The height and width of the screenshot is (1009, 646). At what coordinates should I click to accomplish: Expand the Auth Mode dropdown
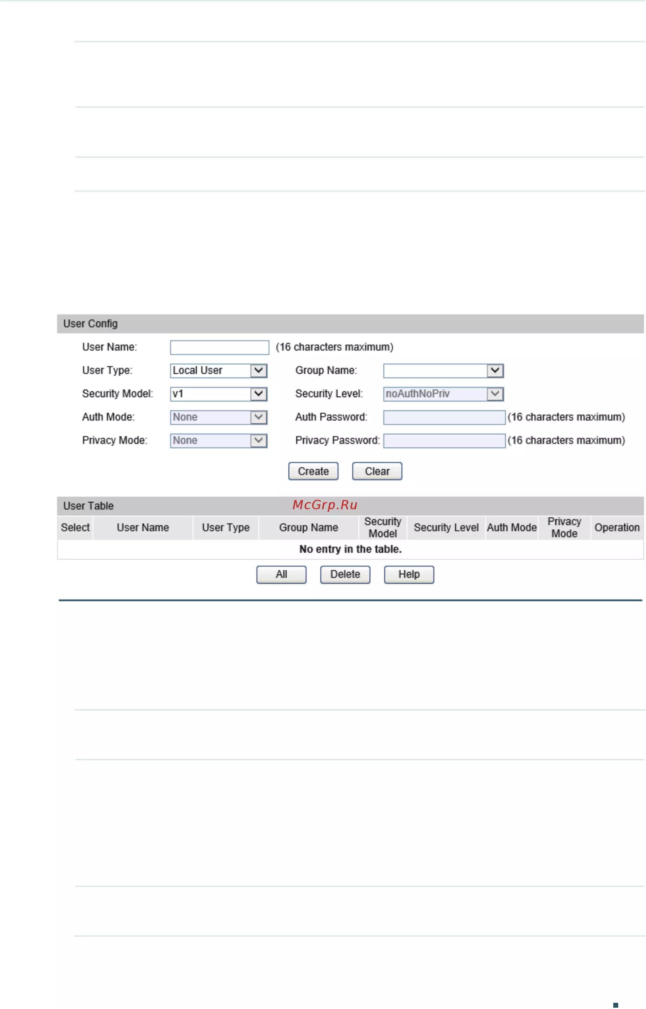tap(219, 417)
